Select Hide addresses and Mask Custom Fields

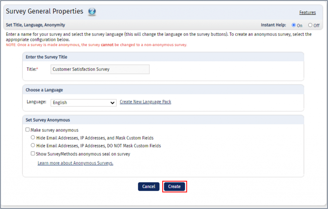tap(33, 138)
